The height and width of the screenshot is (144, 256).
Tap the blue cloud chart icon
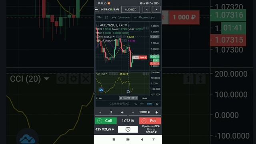[x=101, y=90]
